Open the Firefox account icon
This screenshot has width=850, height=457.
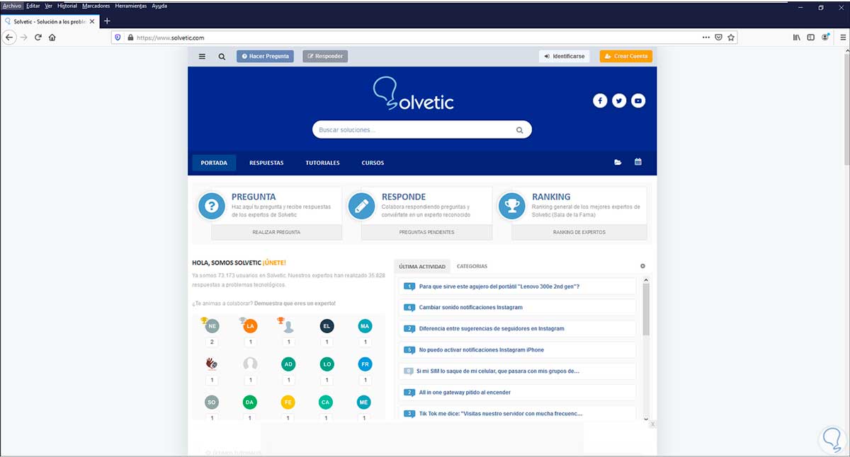826,37
